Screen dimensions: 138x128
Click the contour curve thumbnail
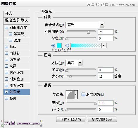click(70, 94)
